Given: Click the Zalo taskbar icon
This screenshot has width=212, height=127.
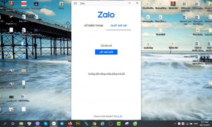Looking at the screenshot, I should tap(54, 124).
